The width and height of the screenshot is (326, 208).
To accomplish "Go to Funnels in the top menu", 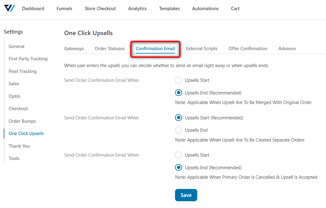I will point(64,9).
